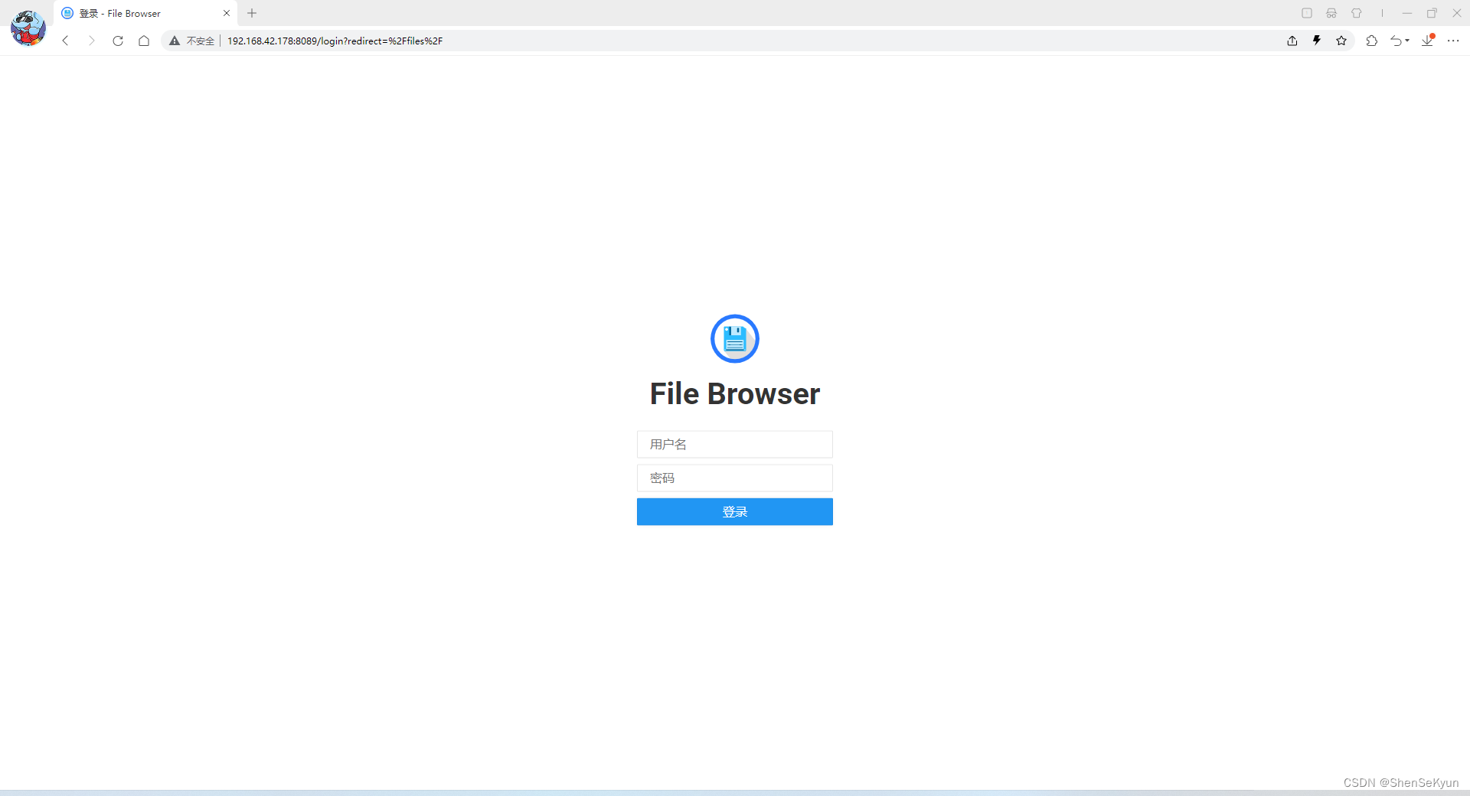Viewport: 1470px width, 796px height.
Task: Select the address bar URL text
Action: tap(335, 41)
